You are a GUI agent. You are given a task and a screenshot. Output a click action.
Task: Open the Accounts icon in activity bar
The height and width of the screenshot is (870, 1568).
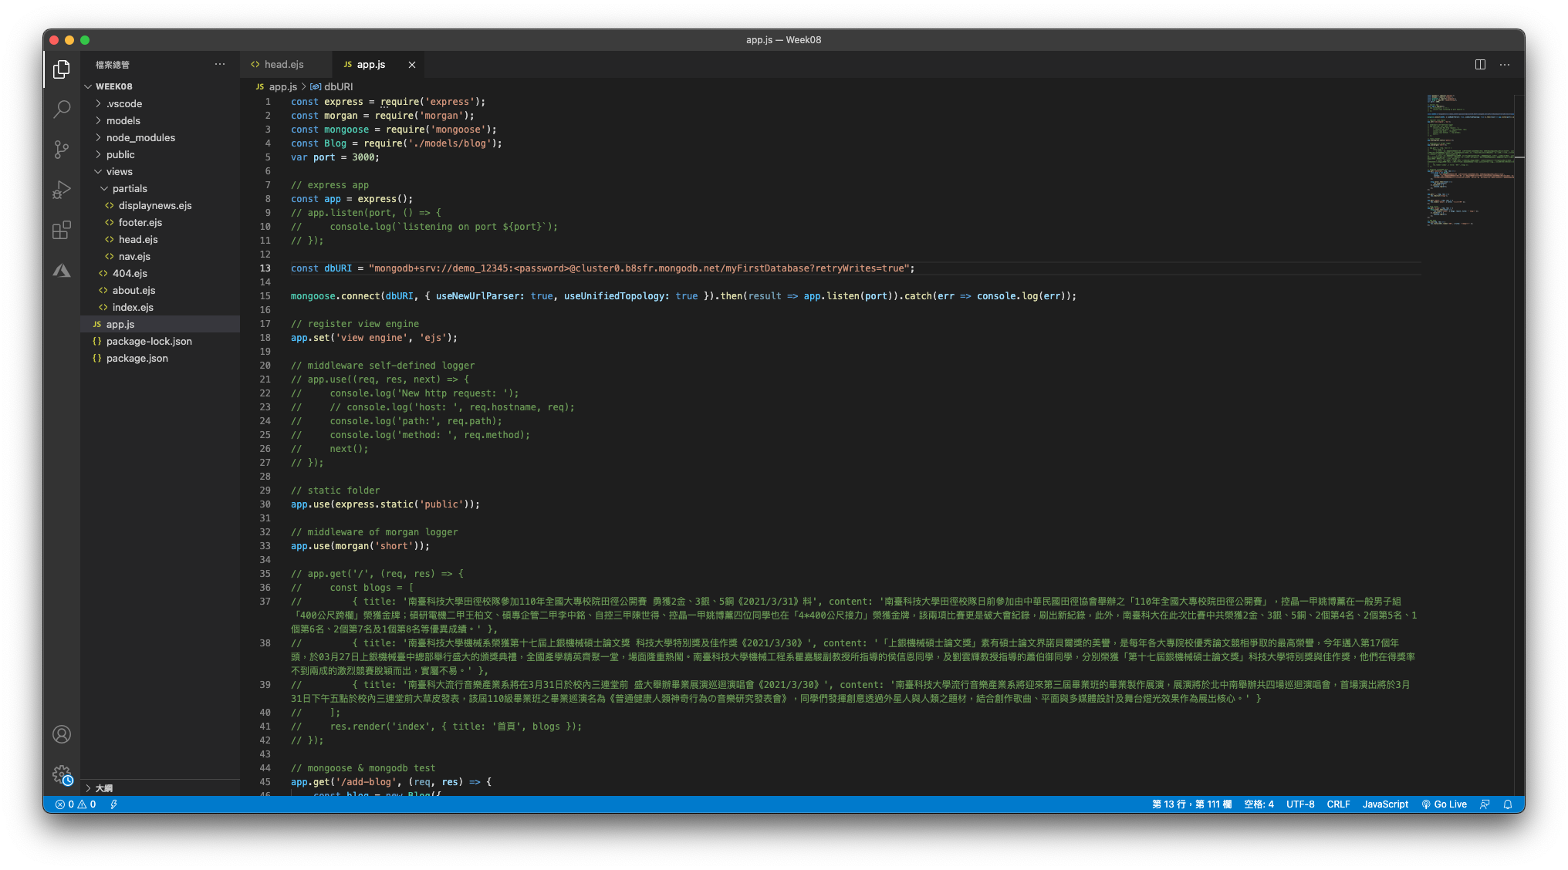pos(62,734)
